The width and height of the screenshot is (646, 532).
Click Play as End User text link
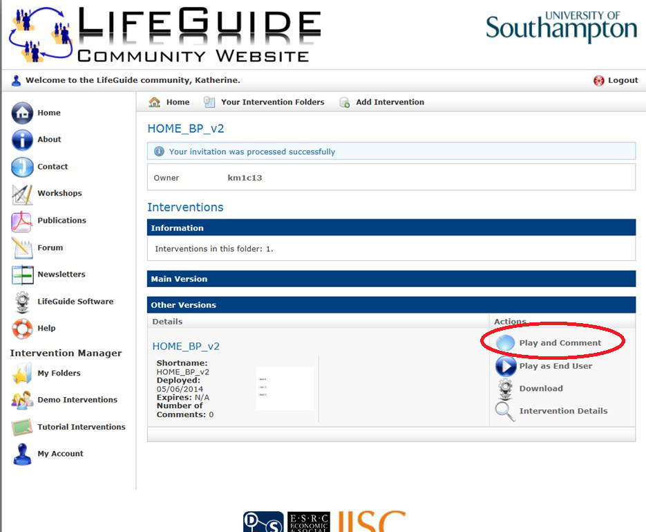click(x=555, y=366)
